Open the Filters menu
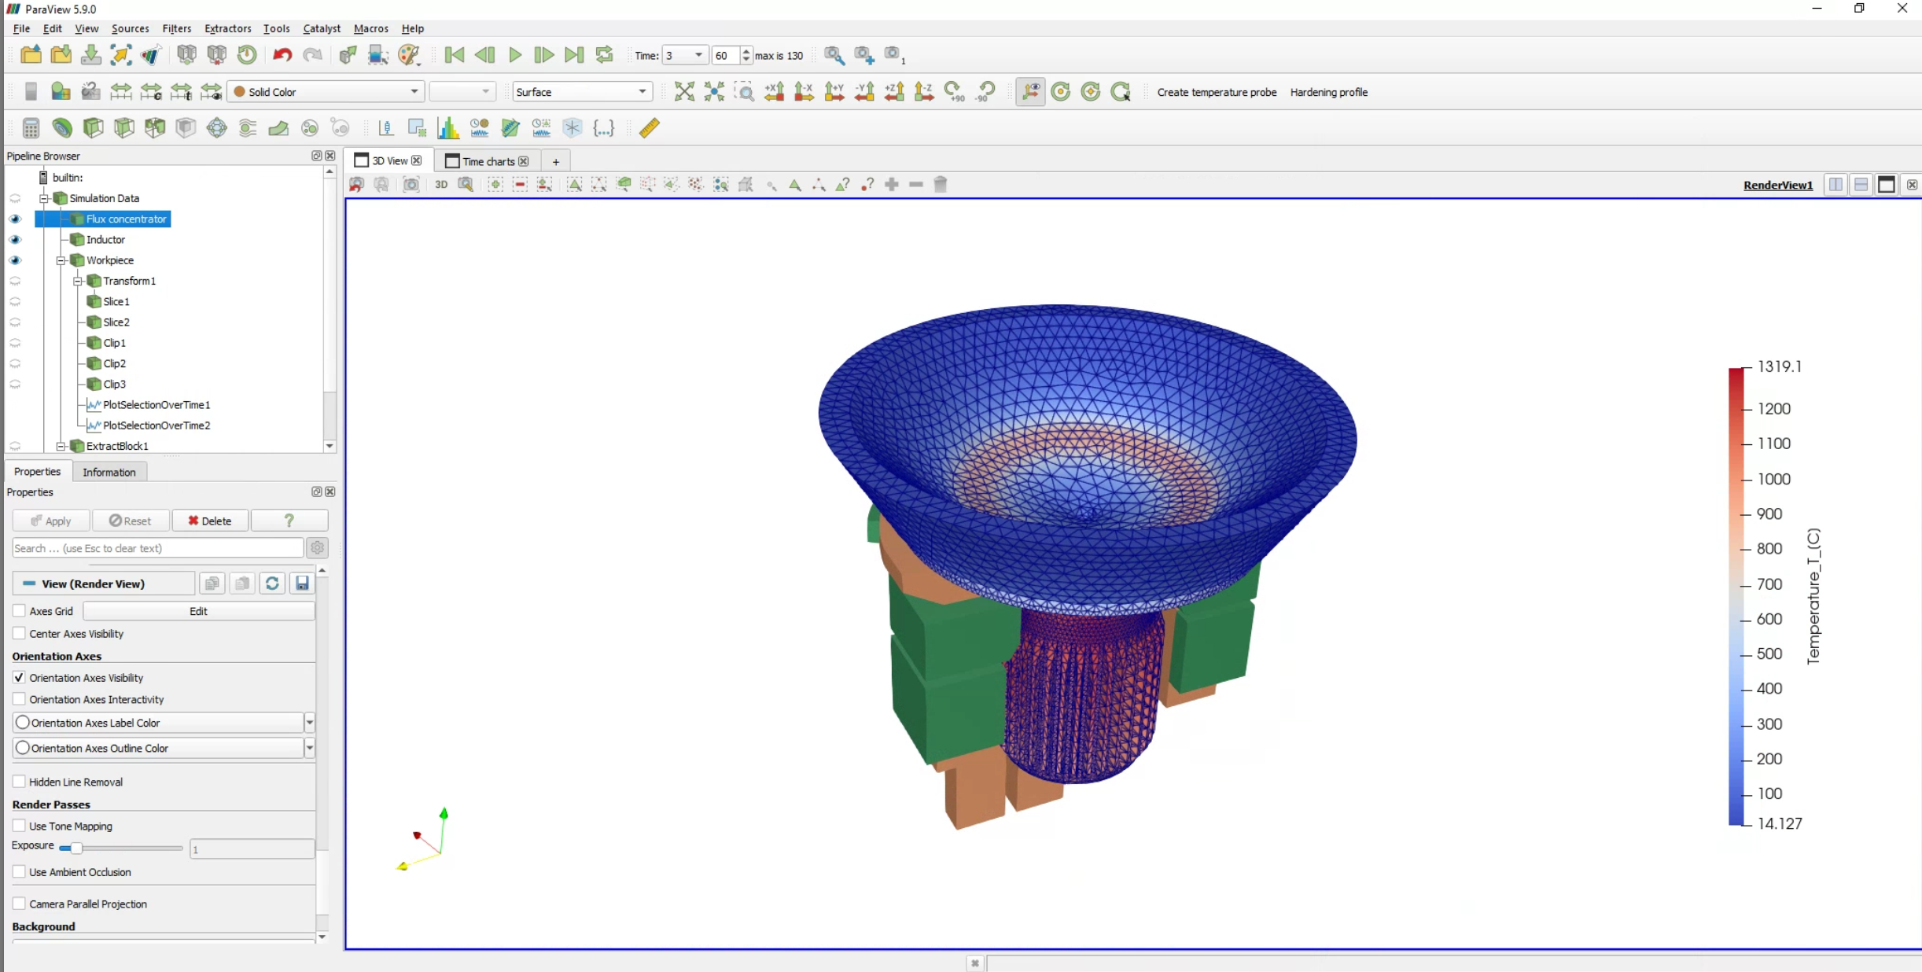1922x972 pixels. [176, 28]
